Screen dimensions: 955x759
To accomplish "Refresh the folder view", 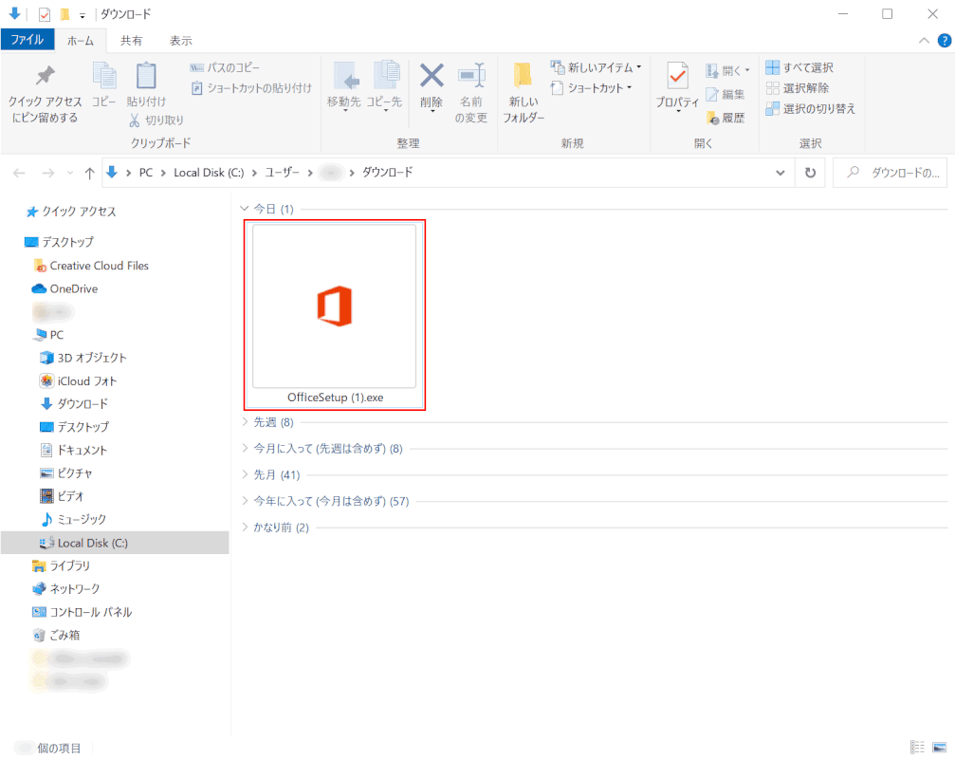I will tap(810, 173).
